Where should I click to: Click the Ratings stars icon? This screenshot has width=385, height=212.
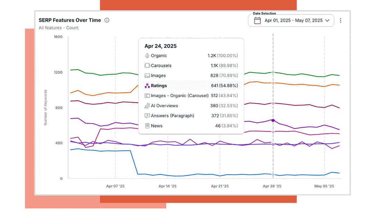147,86
